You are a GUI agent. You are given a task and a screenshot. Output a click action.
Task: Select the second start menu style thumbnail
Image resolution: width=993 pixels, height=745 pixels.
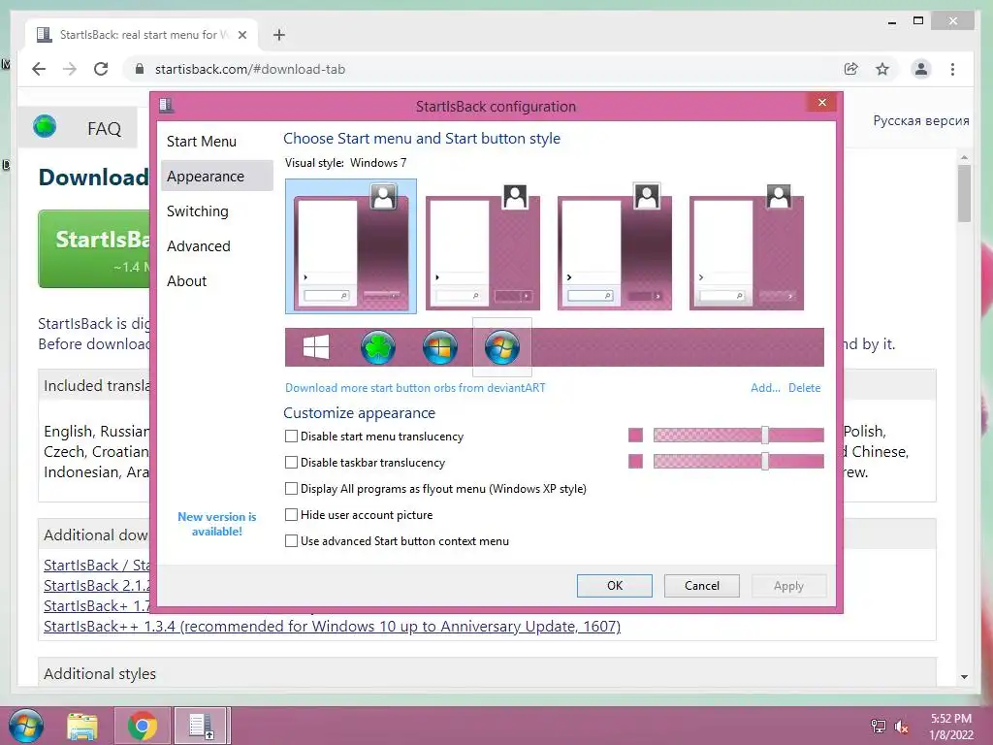click(x=483, y=247)
